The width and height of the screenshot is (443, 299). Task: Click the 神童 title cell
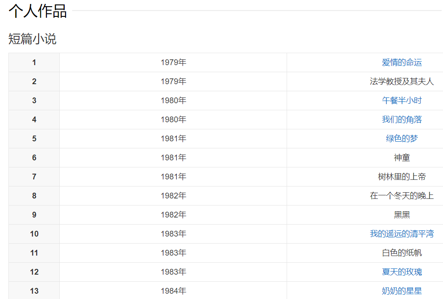(401, 158)
